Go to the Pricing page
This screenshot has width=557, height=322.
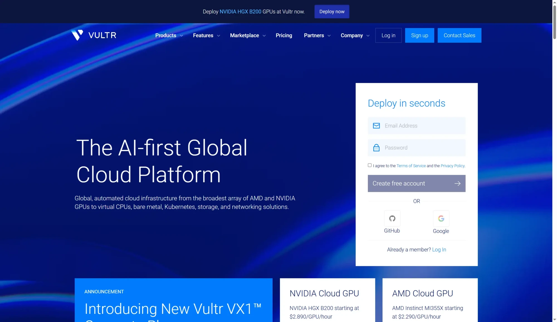[284, 35]
